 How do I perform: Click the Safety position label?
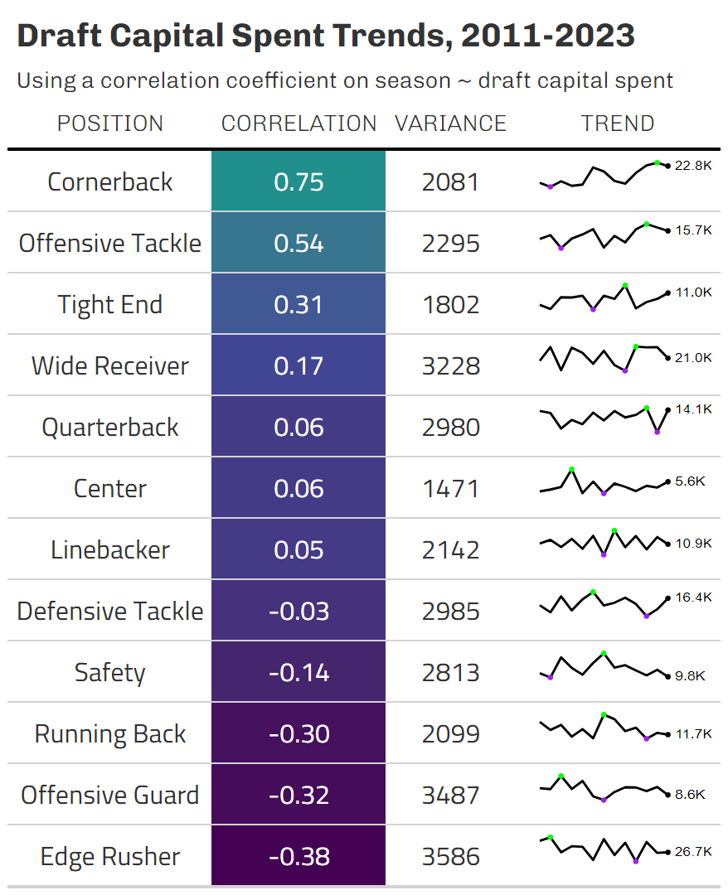click(x=110, y=672)
